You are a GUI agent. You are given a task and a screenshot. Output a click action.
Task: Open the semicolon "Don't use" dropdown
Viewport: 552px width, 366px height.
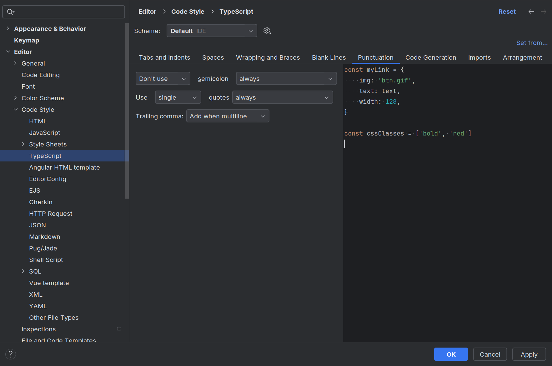point(163,78)
